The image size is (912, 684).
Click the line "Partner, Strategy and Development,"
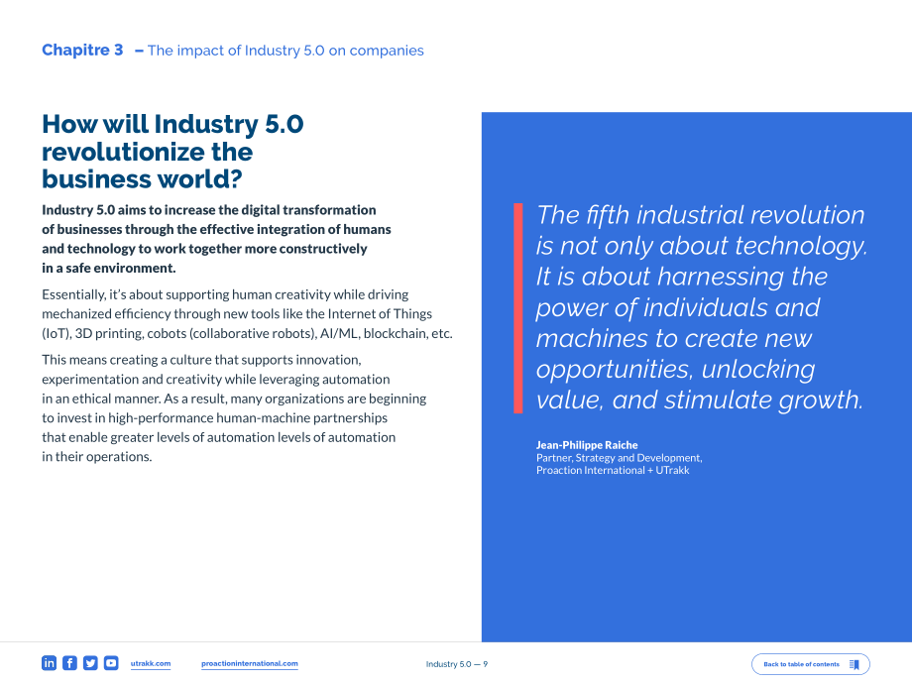[620, 458]
